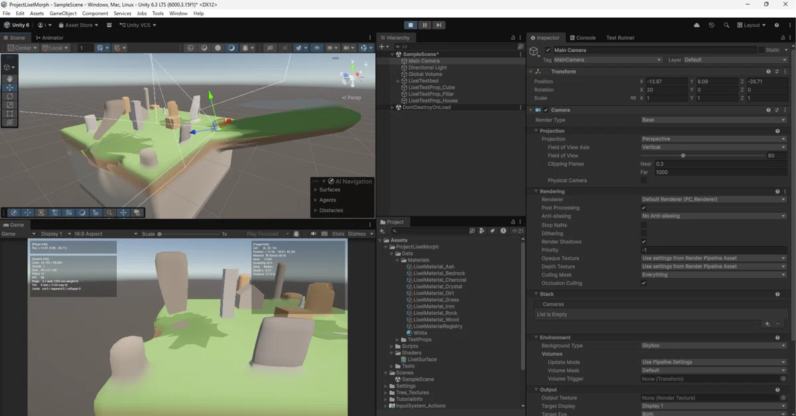Switch to the Test Runner tab

point(620,38)
